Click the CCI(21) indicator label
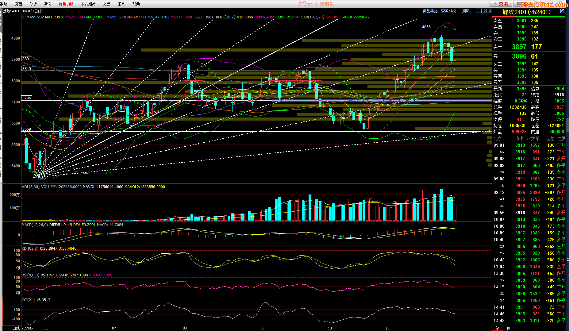Image resolution: width=569 pixels, height=331 pixels. tap(28, 300)
